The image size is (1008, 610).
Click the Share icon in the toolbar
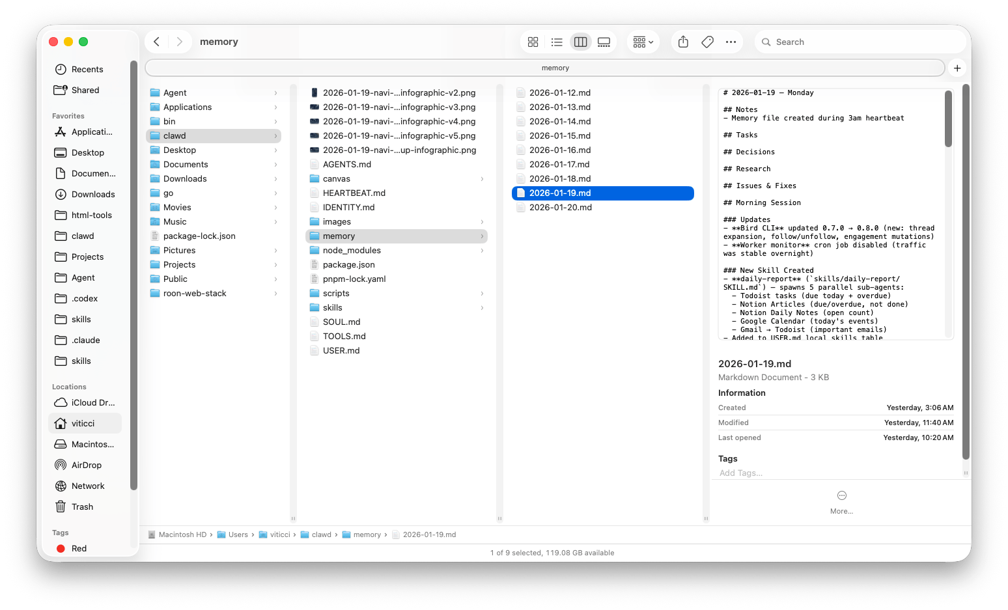coord(682,41)
